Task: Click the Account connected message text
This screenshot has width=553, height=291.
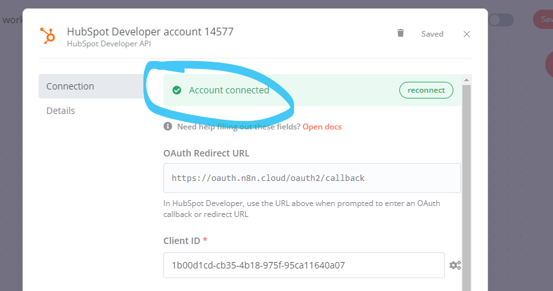Action: (229, 90)
